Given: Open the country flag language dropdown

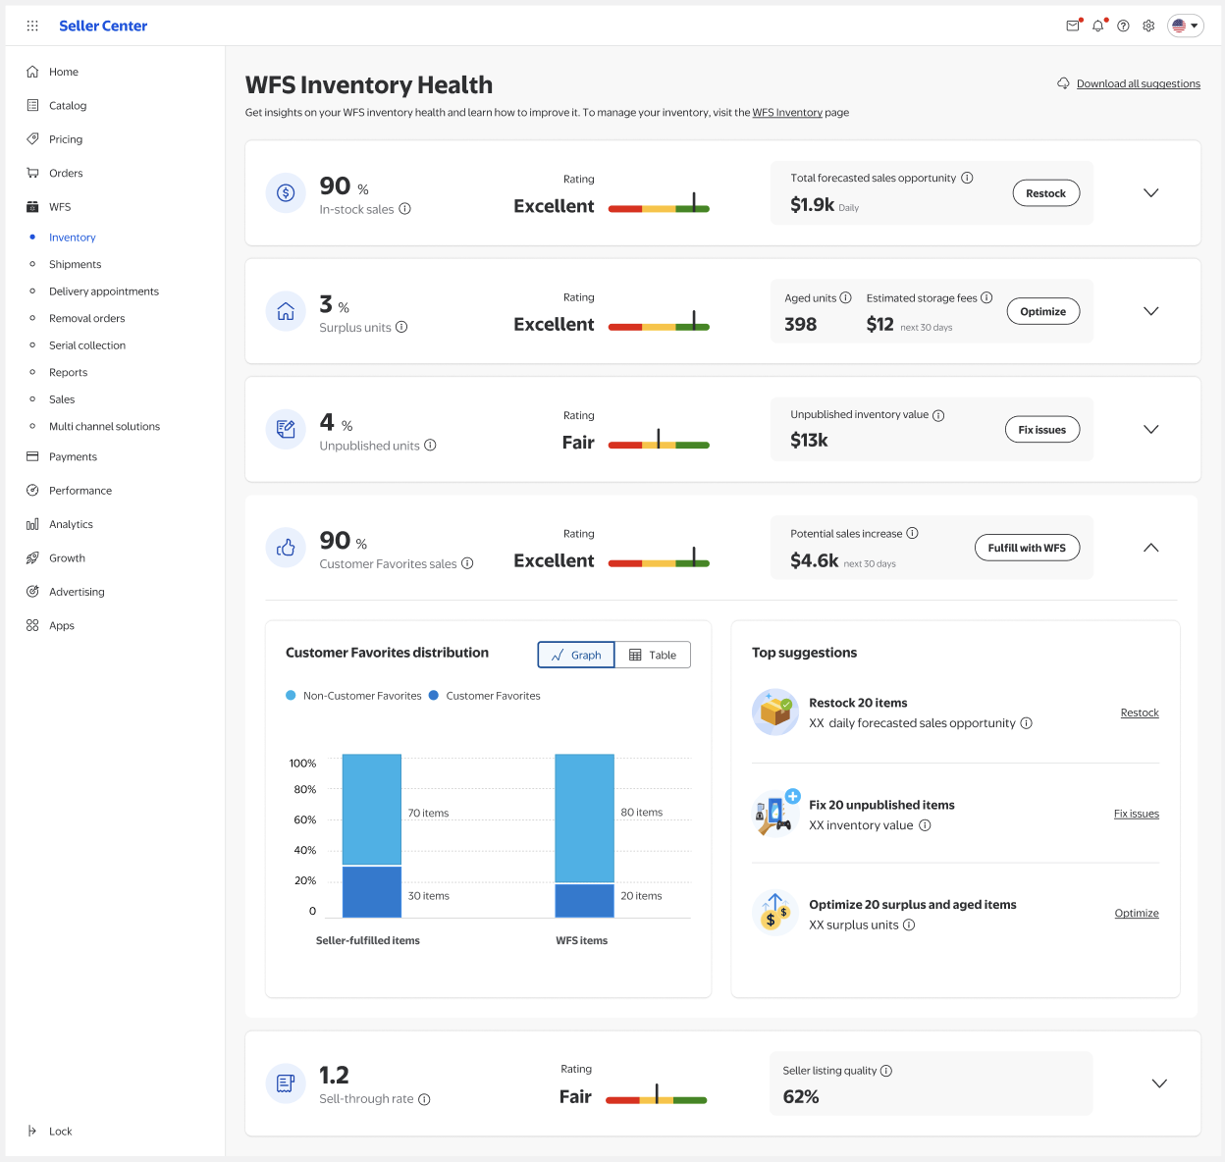Looking at the screenshot, I should [x=1185, y=26].
